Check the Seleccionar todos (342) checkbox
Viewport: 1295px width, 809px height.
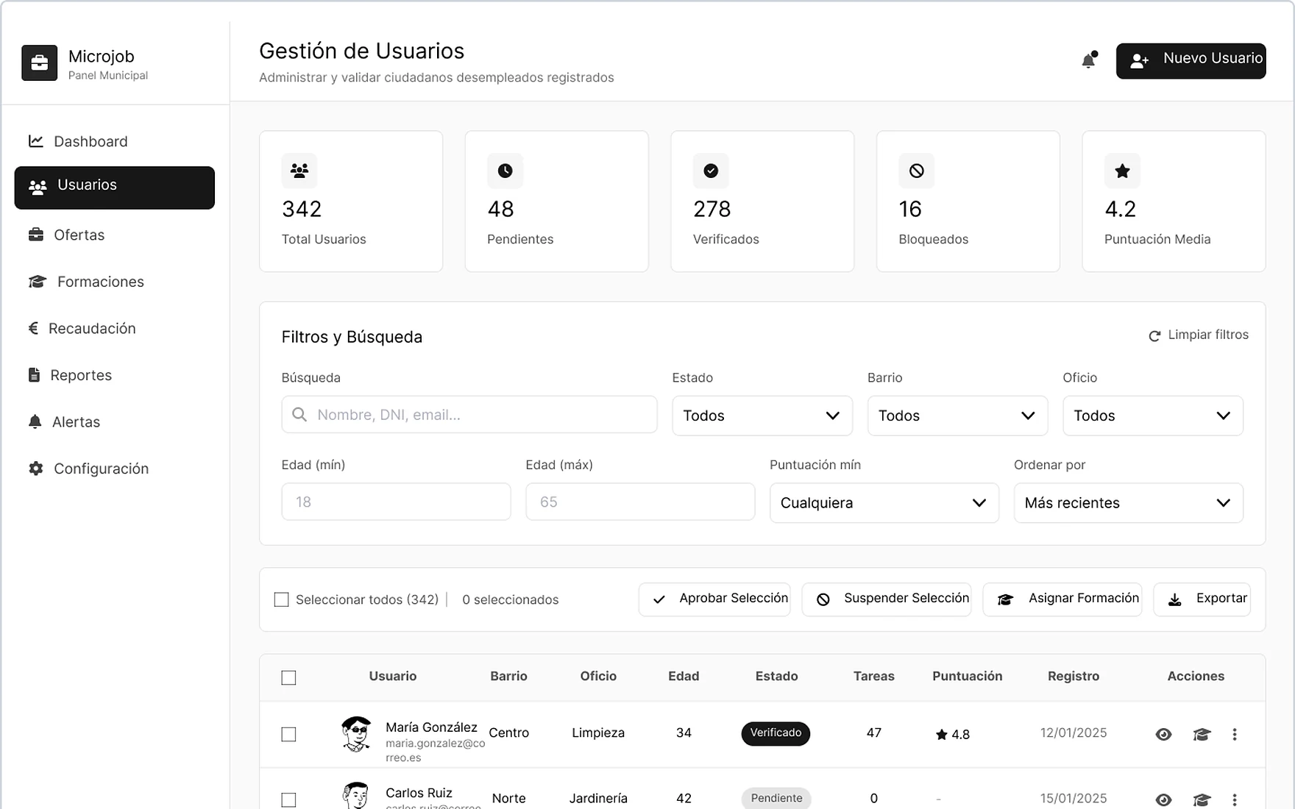click(x=281, y=599)
